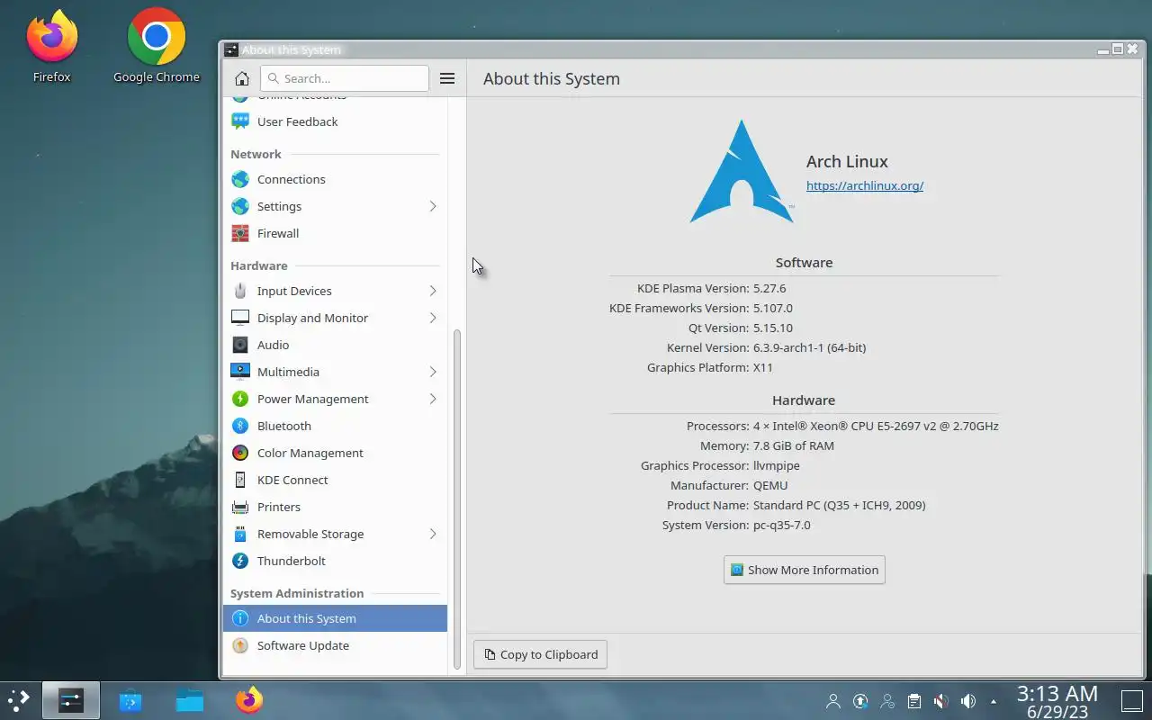
Task: Click the Processors value Intel Xeon text
Action: click(876, 426)
